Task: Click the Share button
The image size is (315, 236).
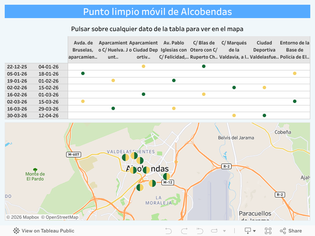Action: click(x=291, y=231)
